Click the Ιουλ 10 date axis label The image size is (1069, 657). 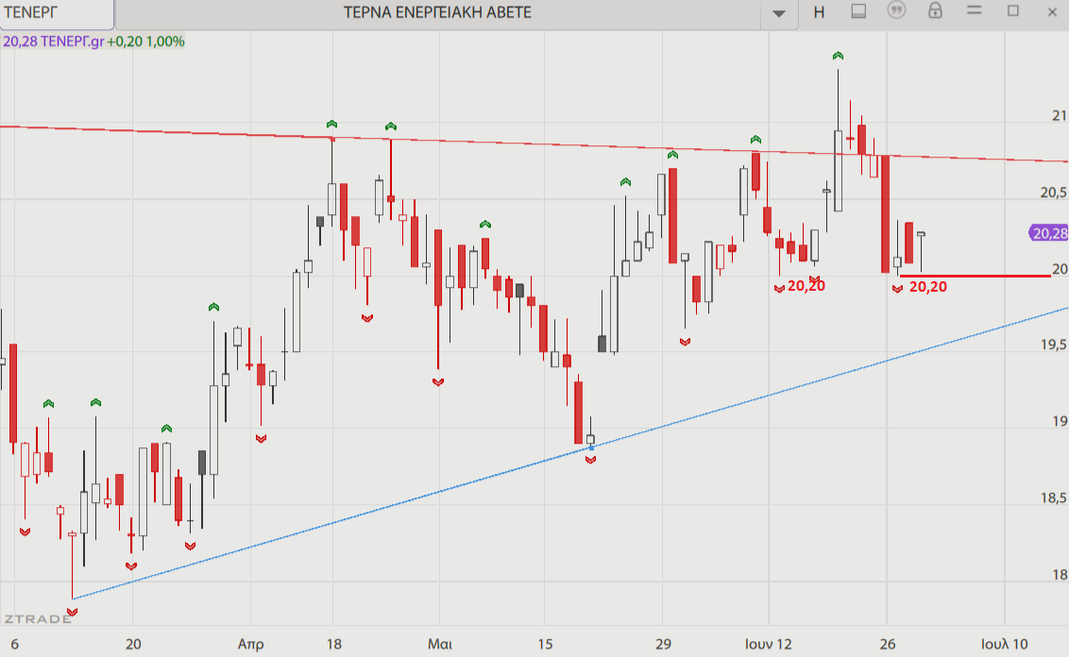(1004, 644)
